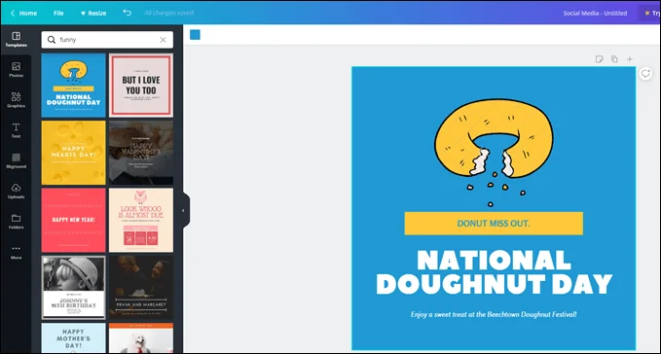Select the Happy Hearts Day template

pyautogui.click(x=73, y=153)
